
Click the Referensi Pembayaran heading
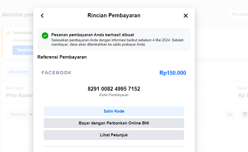click(62, 57)
